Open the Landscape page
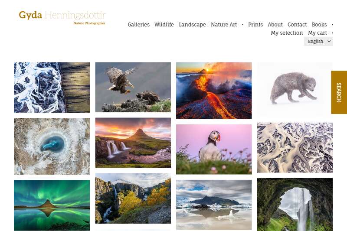 (x=192, y=25)
